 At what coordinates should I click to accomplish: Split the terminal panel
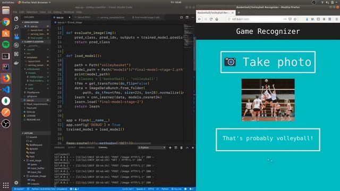point(176,147)
